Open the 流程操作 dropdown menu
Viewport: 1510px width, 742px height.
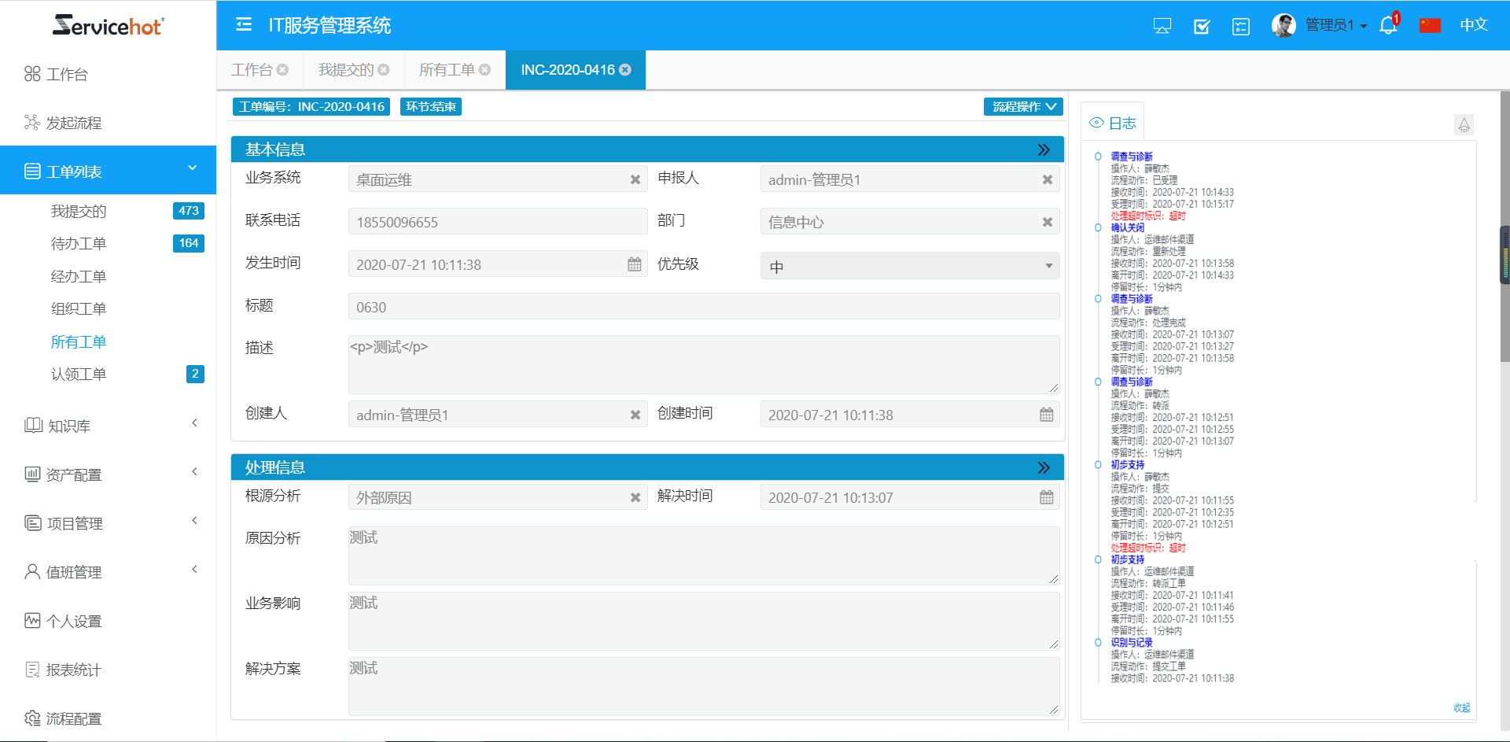1022,106
